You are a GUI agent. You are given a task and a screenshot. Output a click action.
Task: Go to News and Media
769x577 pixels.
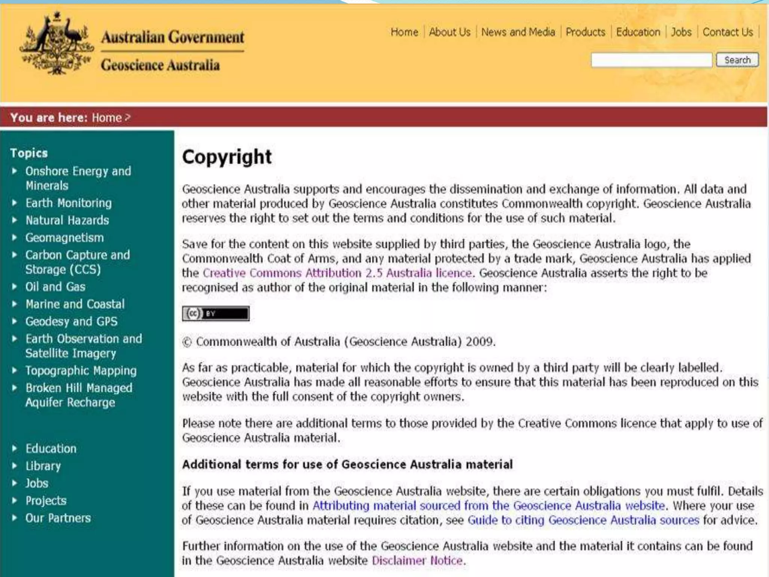[x=518, y=32]
